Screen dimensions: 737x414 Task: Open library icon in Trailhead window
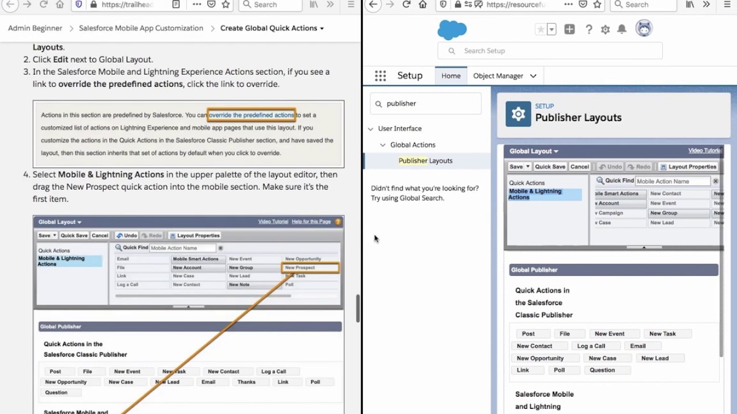click(314, 5)
